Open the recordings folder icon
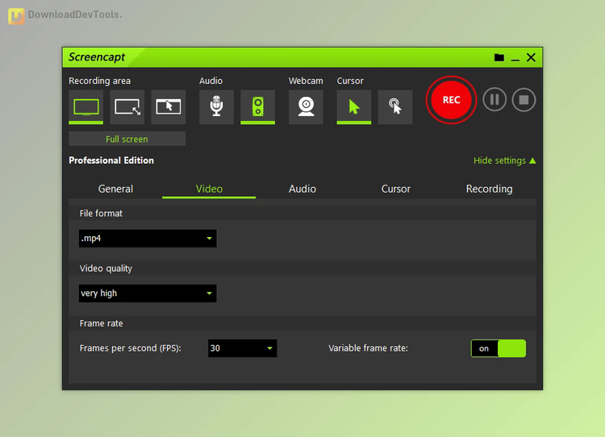The height and width of the screenshot is (437, 605). [x=499, y=57]
